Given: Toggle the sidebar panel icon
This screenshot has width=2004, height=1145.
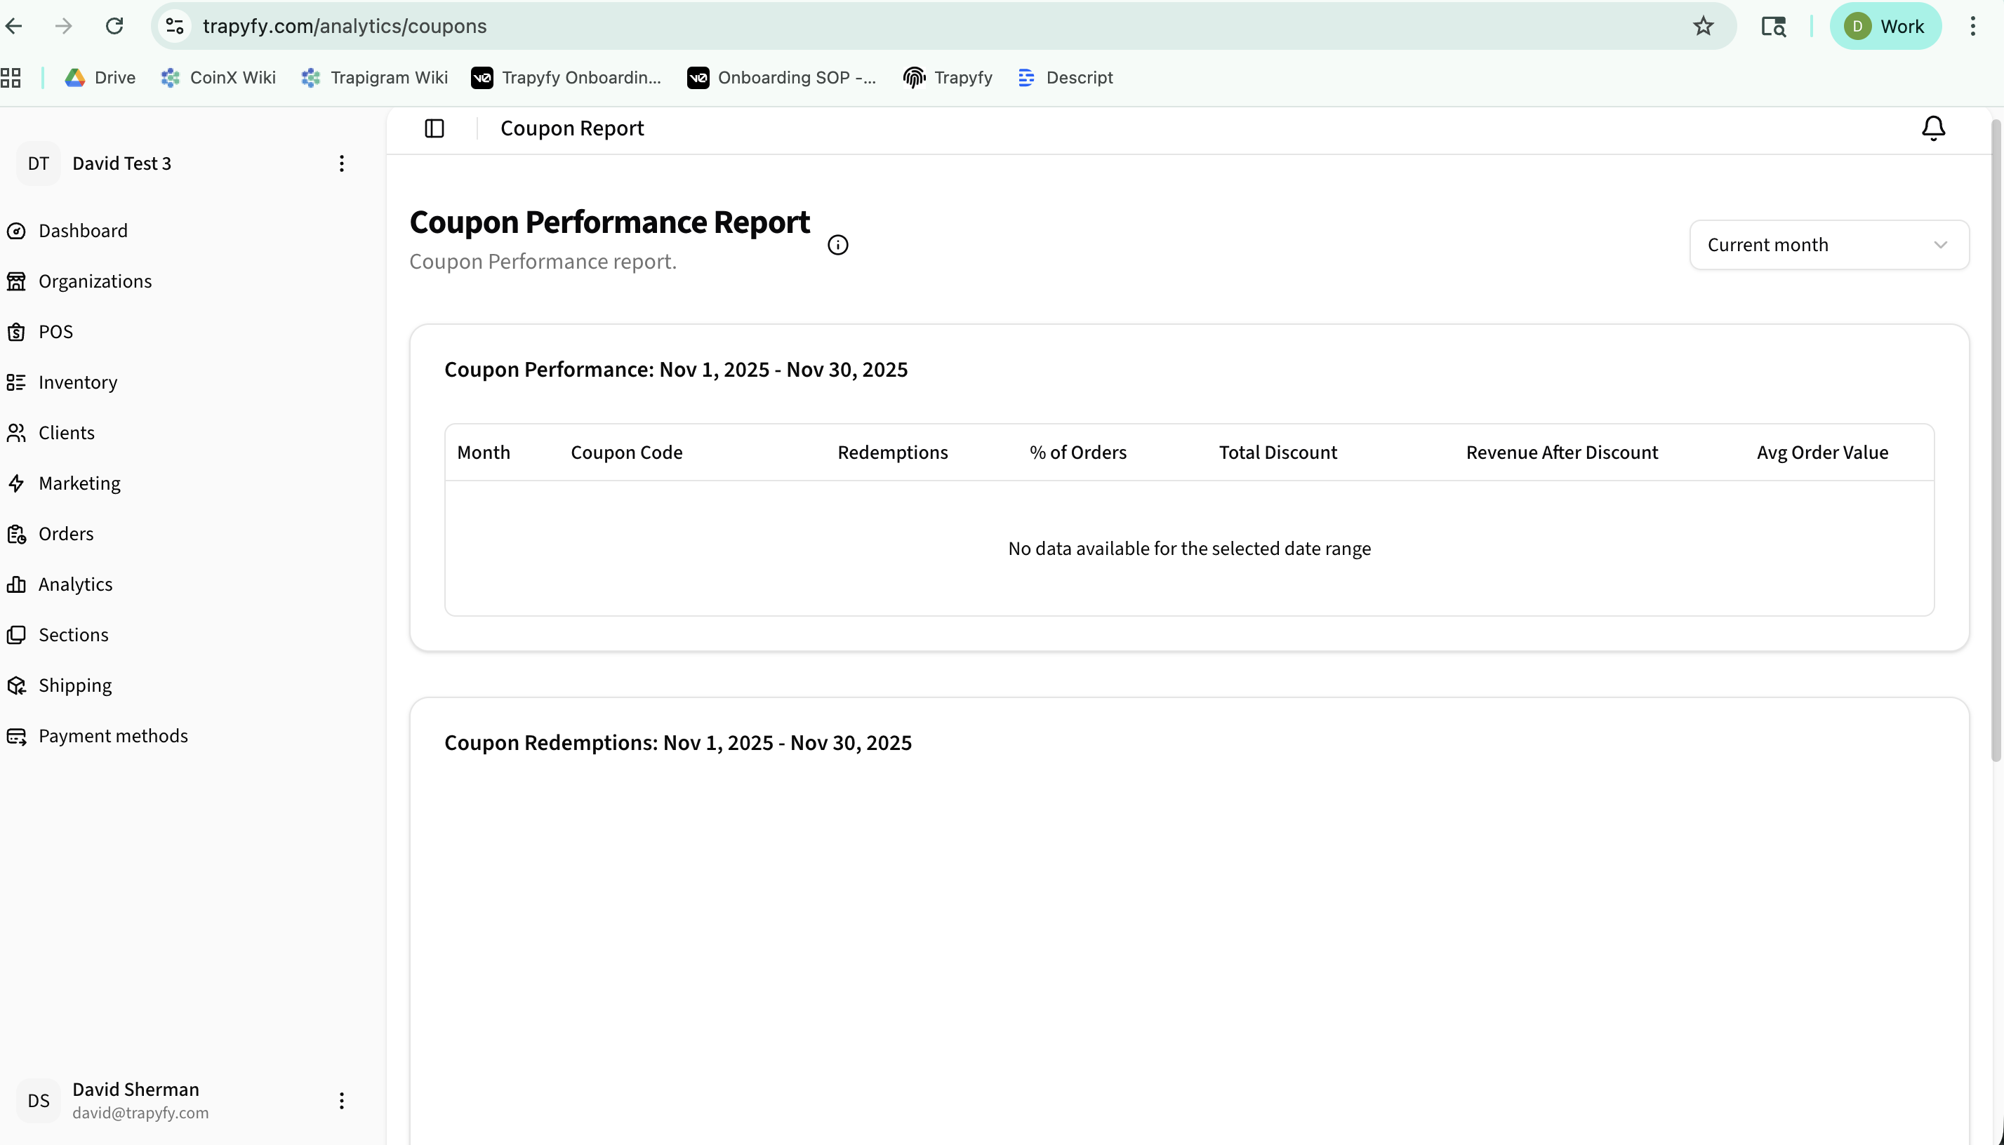Looking at the screenshot, I should coord(434,128).
